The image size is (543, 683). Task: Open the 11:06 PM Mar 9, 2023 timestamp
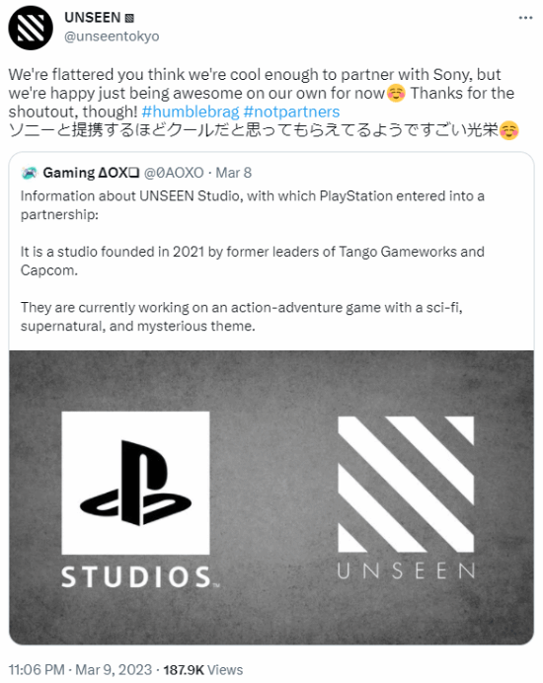80,669
